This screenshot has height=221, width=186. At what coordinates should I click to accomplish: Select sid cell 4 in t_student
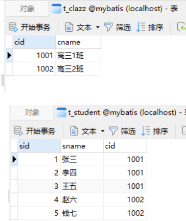click(39, 199)
